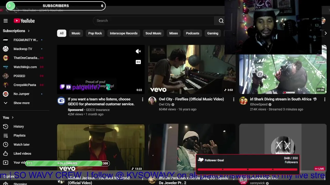330x185 pixels.
Task: Select the Music filter chip
Action: click(76, 33)
